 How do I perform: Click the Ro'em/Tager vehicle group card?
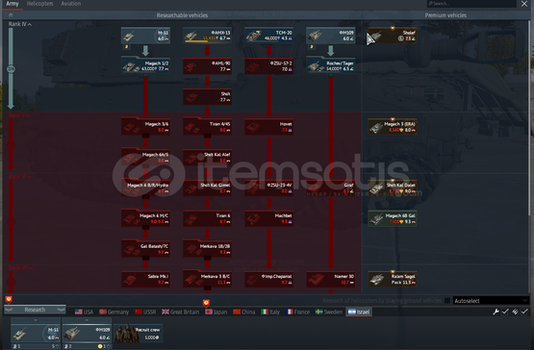tap(331, 65)
